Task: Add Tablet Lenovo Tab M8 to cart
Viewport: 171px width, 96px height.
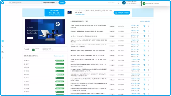Action: [x=144, y=26]
